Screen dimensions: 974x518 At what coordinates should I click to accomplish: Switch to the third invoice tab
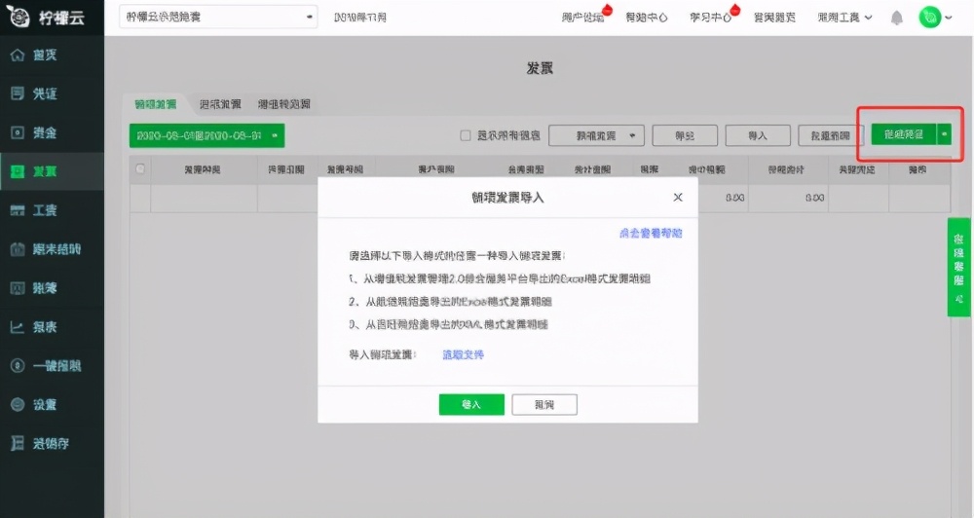[x=284, y=104]
